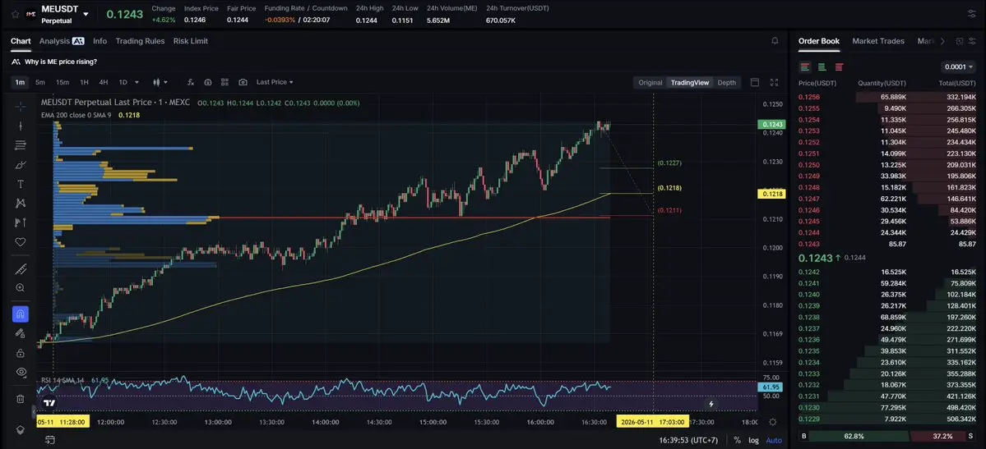Open the Risk Limit tab

[x=191, y=41]
